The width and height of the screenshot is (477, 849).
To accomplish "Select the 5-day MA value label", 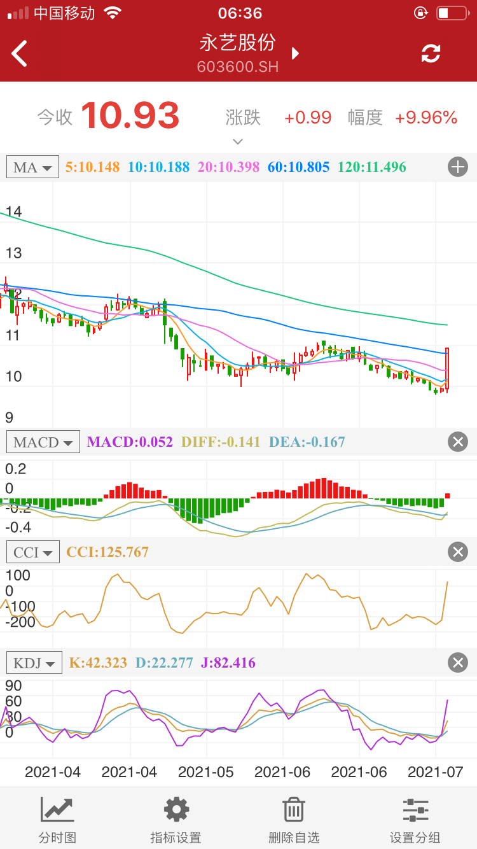I will point(92,167).
